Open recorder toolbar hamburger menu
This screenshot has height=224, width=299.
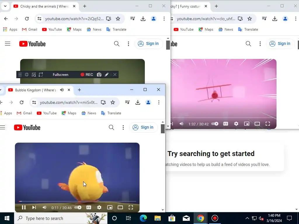tap(20, 74)
